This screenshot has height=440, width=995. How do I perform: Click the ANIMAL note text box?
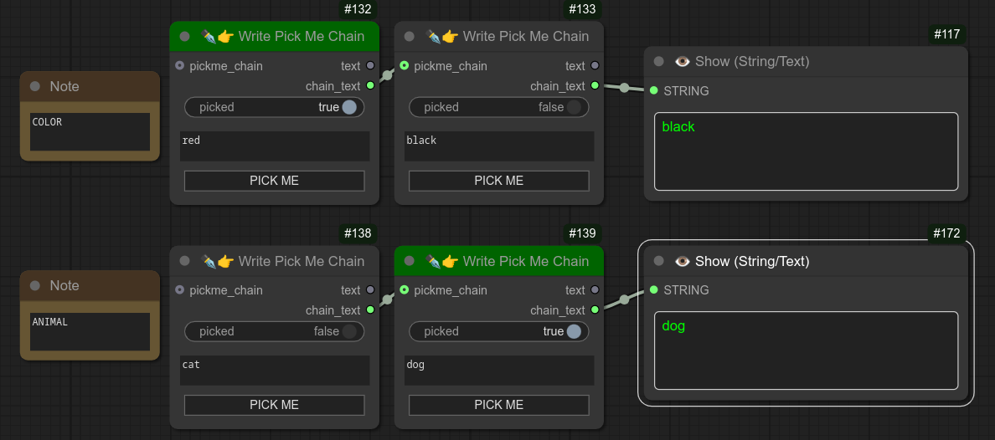click(x=90, y=332)
